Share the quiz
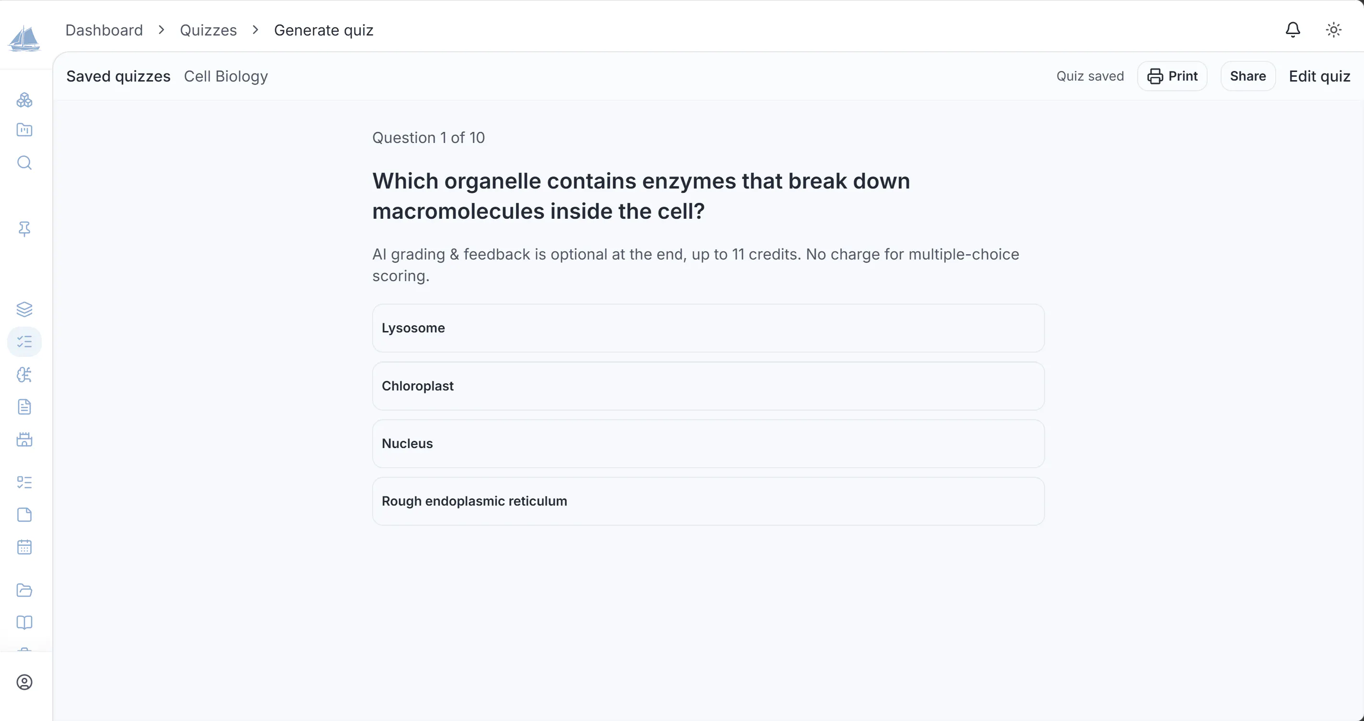Viewport: 1364px width, 721px height. tap(1247, 76)
